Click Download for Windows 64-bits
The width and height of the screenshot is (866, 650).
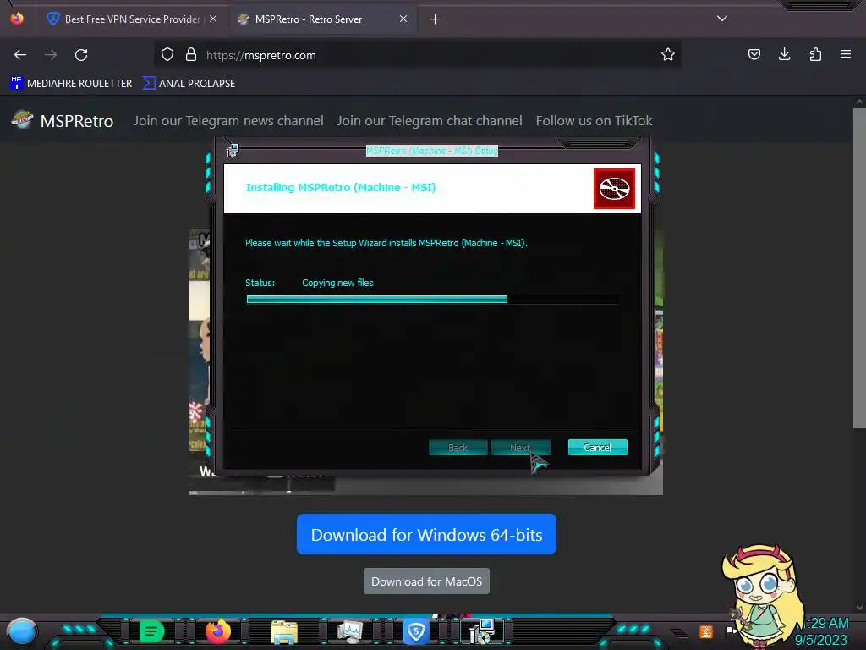[426, 535]
